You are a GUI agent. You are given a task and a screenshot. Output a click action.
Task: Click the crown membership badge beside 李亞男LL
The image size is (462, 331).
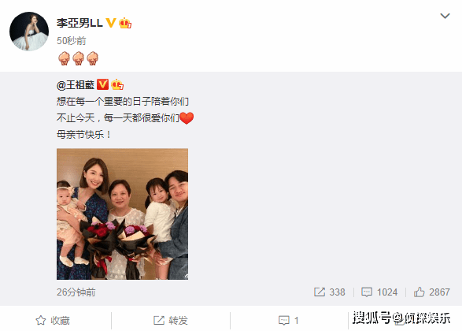click(x=125, y=23)
